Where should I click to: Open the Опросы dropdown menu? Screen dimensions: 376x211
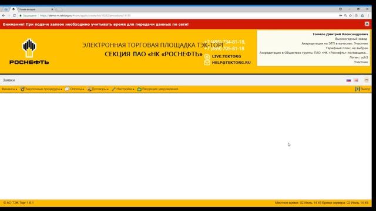pos(75,89)
